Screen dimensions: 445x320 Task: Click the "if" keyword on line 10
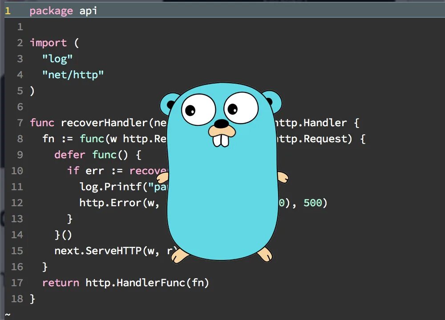click(x=73, y=171)
